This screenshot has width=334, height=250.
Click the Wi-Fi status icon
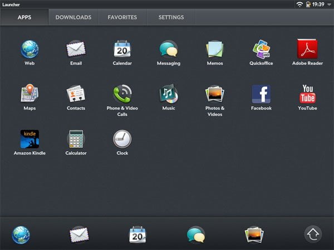tap(299, 4)
